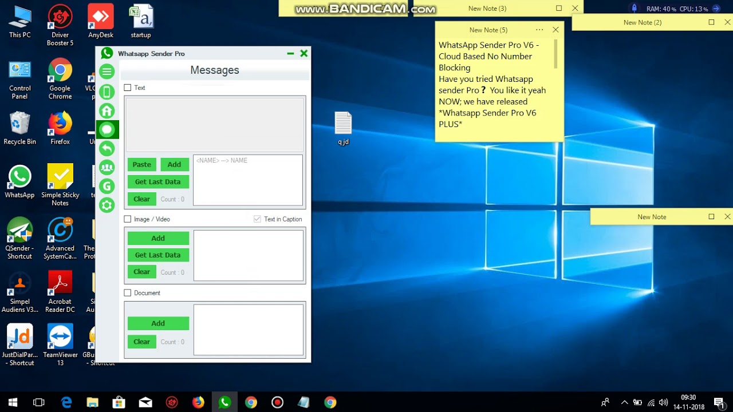
Task: Select the AnyDesk desktop icon
Action: click(x=101, y=22)
